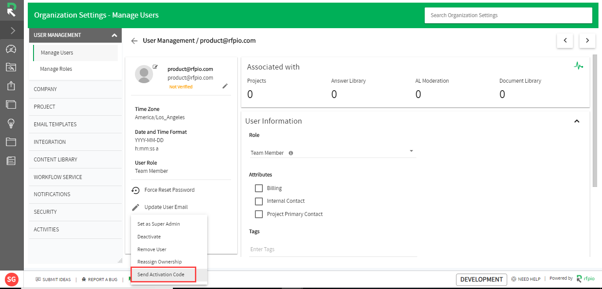The width and height of the screenshot is (602, 289).
Task: Click the Force Reset Password link
Action: 169,190
